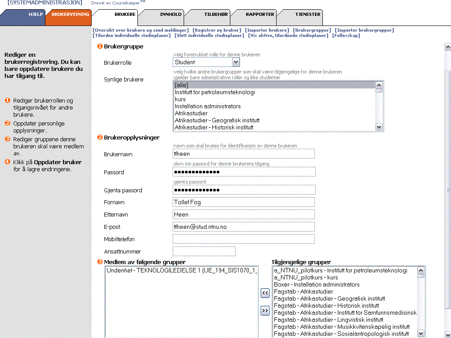This screenshot has height=338, width=451.
Task: Select [alle] in Synlige brukere
Action: coord(274,85)
